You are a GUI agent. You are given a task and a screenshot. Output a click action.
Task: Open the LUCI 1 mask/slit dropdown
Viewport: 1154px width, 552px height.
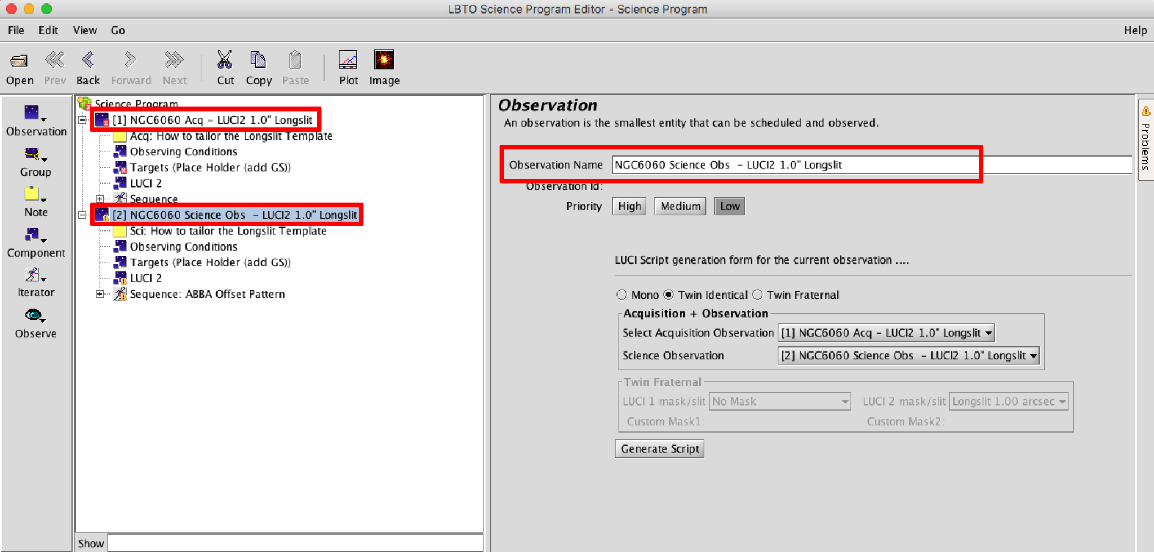[x=780, y=402]
